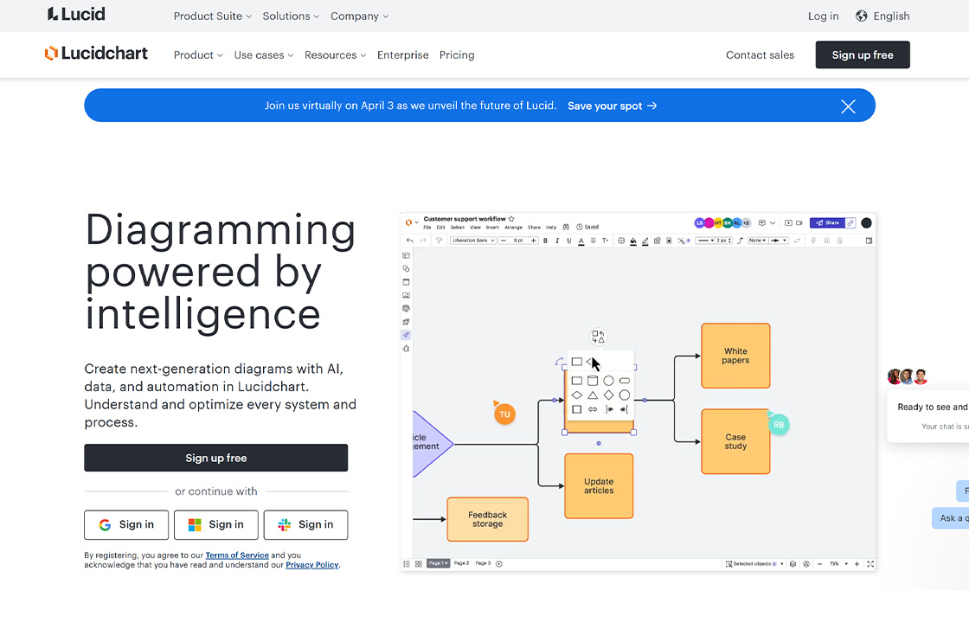Open the Select menu in the editor
The width and height of the screenshot is (969, 623).
[x=458, y=228]
